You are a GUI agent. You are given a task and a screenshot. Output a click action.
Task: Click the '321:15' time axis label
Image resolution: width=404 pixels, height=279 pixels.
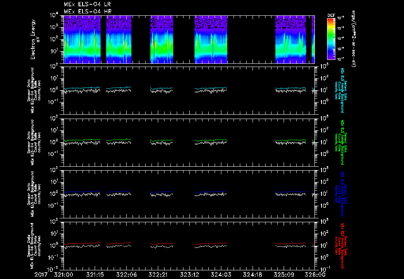pyautogui.click(x=95, y=275)
